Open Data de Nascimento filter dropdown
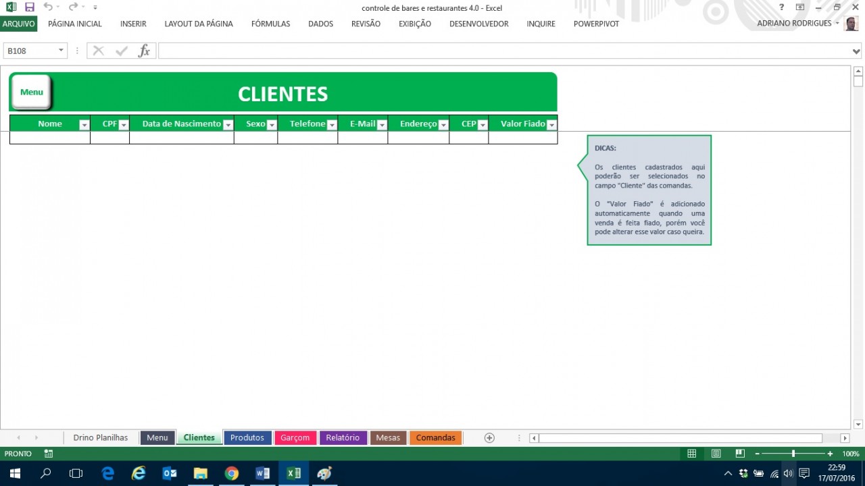The height and width of the screenshot is (486, 865). tap(228, 125)
